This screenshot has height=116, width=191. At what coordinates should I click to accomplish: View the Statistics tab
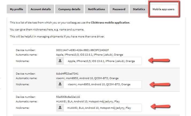[x=139, y=9]
